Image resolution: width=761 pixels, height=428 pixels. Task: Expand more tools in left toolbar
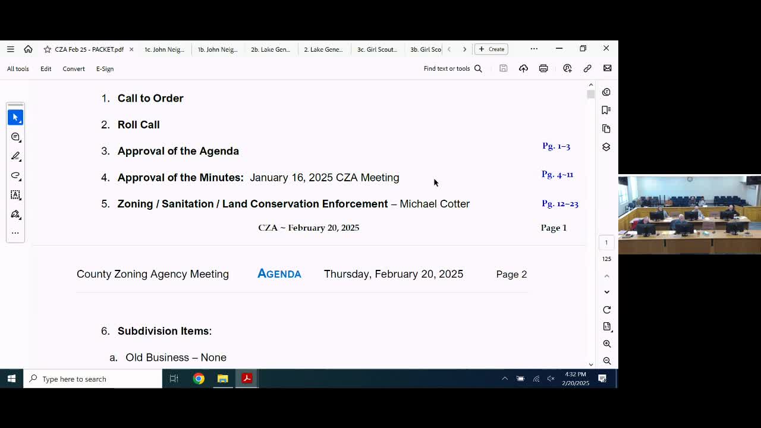(x=15, y=233)
